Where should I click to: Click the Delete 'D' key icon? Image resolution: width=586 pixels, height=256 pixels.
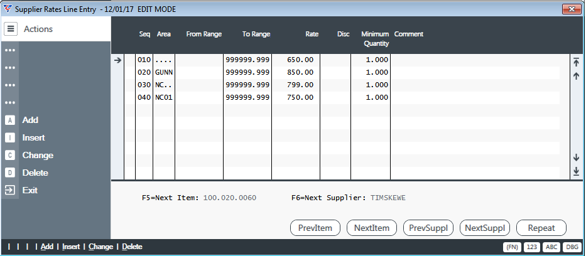click(x=10, y=173)
